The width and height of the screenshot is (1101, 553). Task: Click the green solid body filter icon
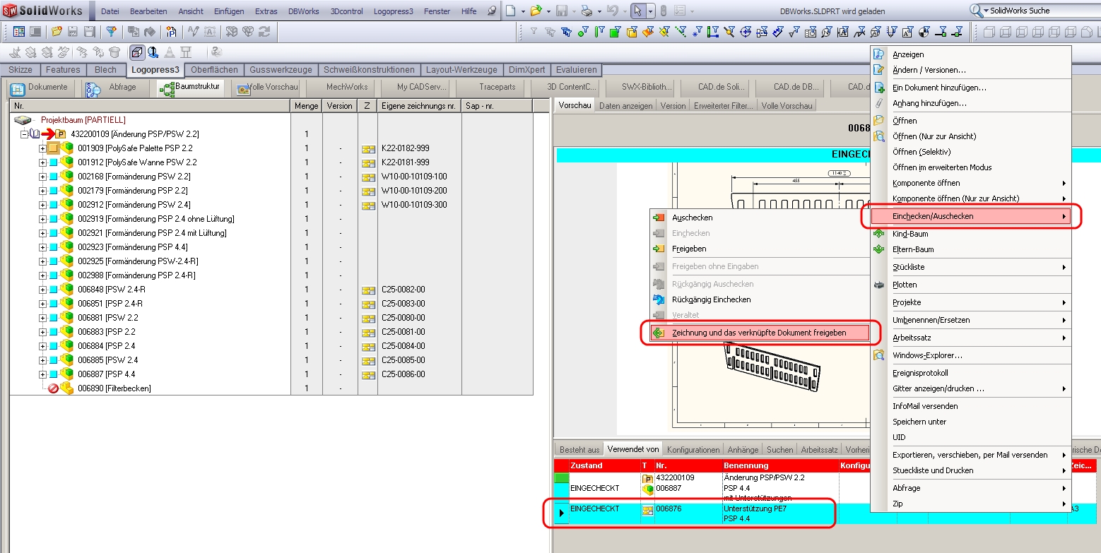coord(615,32)
